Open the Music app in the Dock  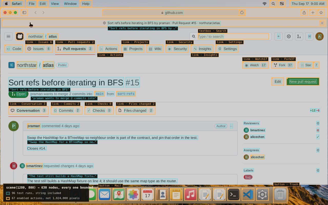pos(191,195)
